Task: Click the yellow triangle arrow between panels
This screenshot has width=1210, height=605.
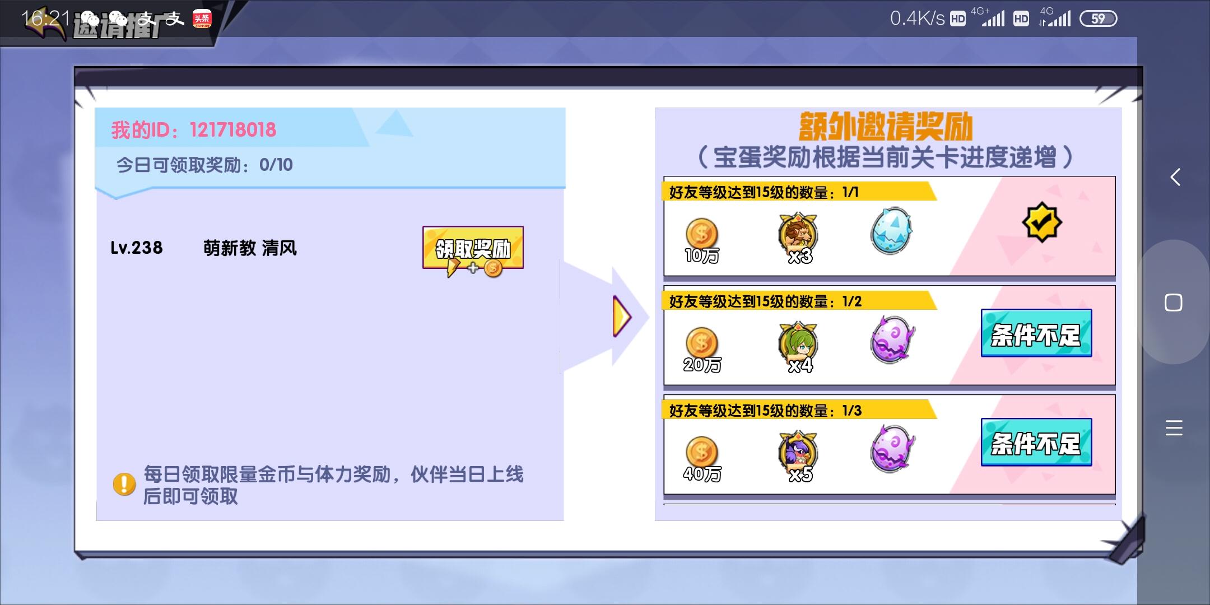Action: [622, 317]
